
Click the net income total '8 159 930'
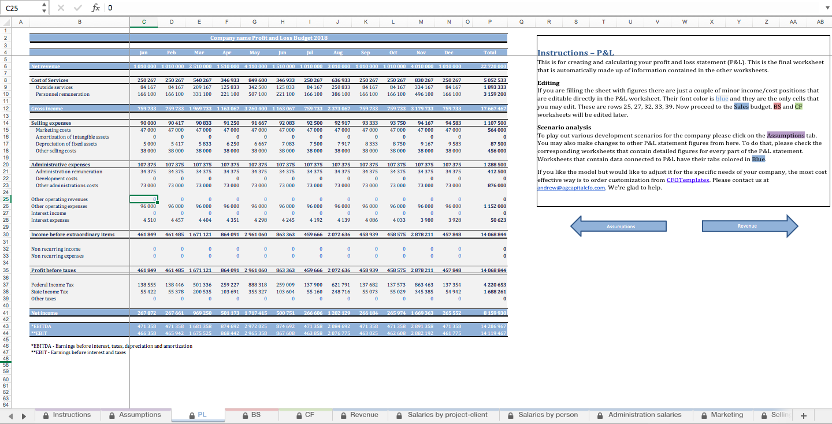click(x=494, y=313)
